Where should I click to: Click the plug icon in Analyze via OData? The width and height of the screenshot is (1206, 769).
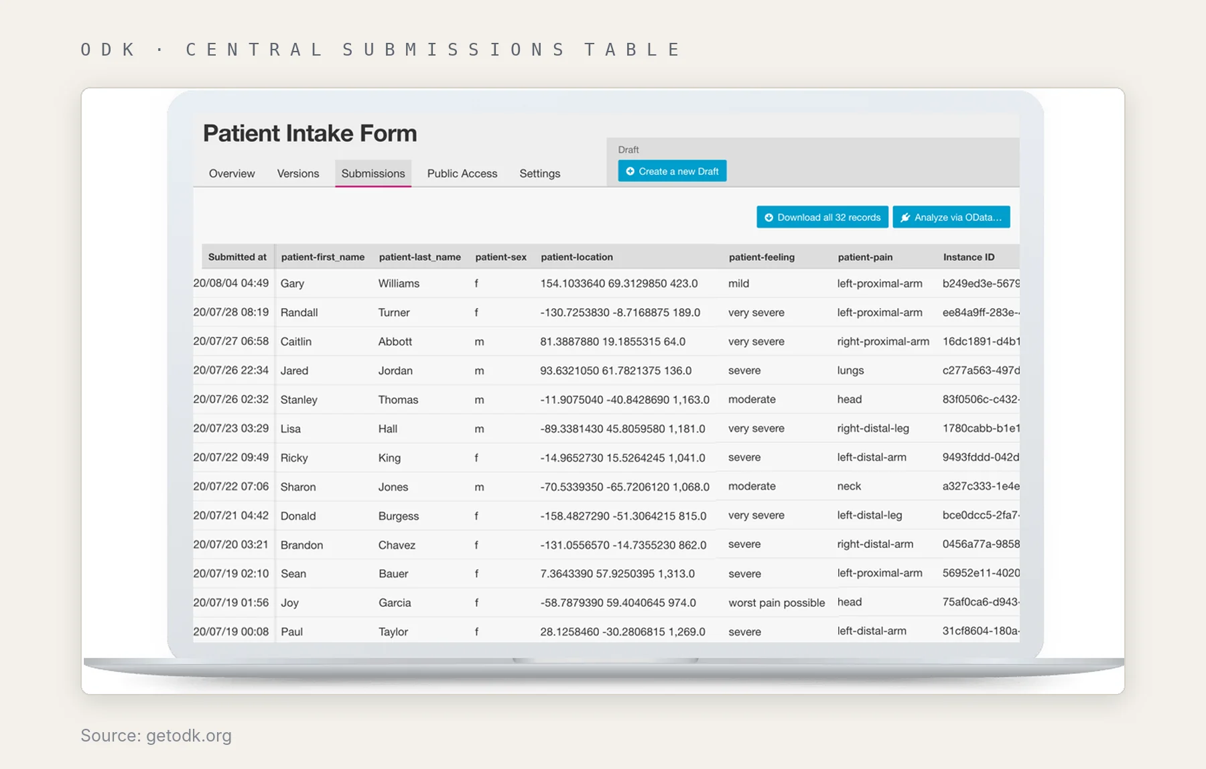tap(905, 218)
